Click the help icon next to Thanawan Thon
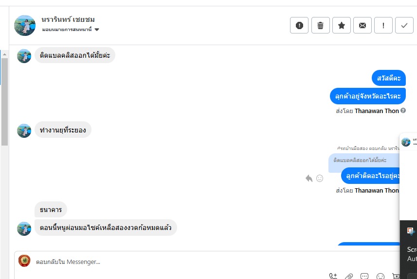Viewport: 417px width, 279px height. pos(403,111)
